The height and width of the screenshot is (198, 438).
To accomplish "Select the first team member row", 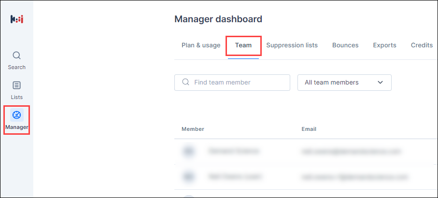I will click(306, 151).
